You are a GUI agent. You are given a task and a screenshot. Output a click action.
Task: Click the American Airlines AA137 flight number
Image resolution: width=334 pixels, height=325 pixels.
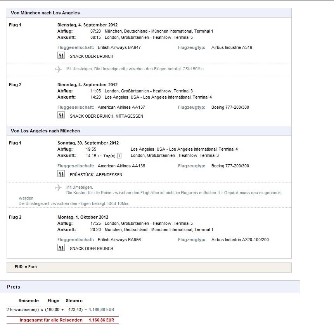click(x=121, y=107)
